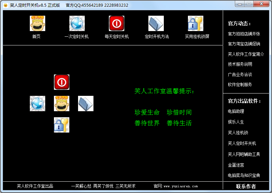Click the 珍爱生命 green text
The image size is (272, 193).
coord(147,113)
